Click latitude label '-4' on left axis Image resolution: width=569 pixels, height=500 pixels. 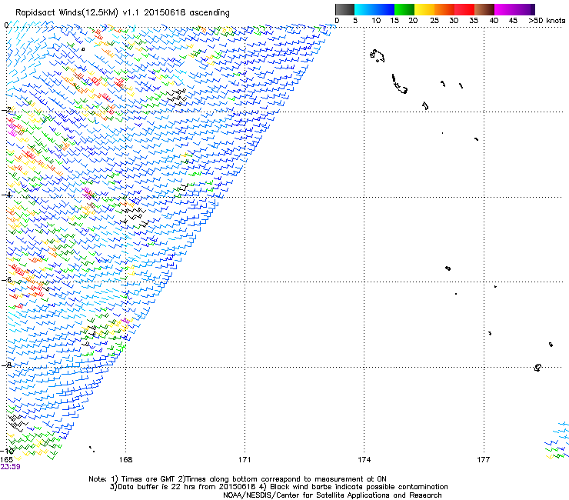[6, 195]
